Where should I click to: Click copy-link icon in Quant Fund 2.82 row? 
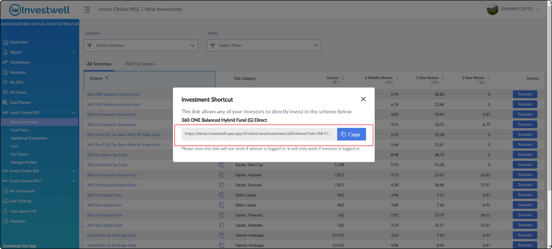pos(221,215)
